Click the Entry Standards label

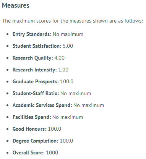tap(32, 34)
